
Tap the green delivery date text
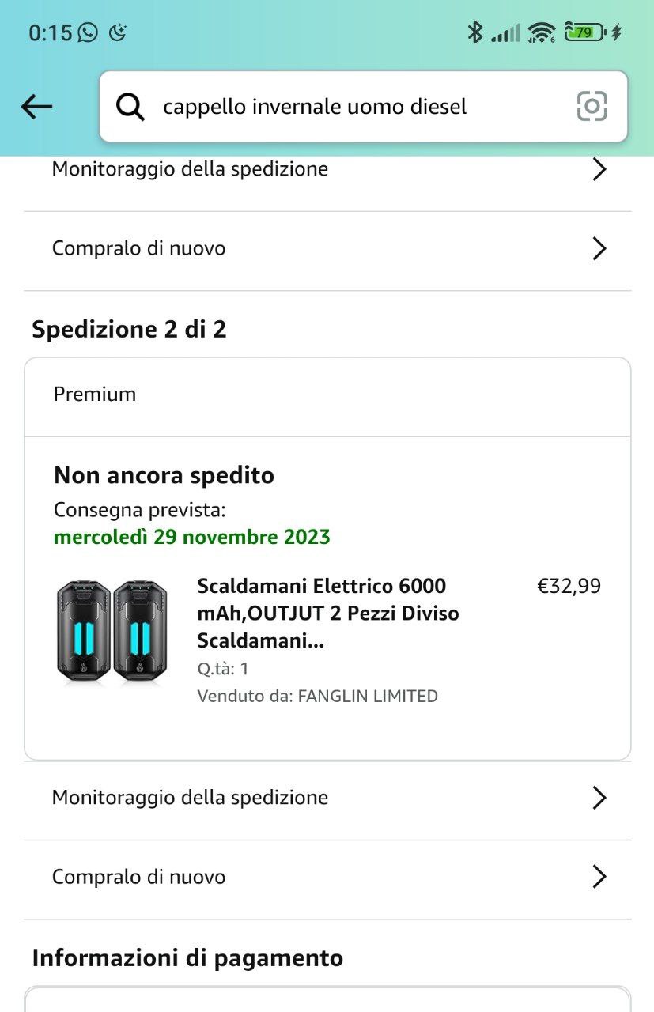coord(192,538)
